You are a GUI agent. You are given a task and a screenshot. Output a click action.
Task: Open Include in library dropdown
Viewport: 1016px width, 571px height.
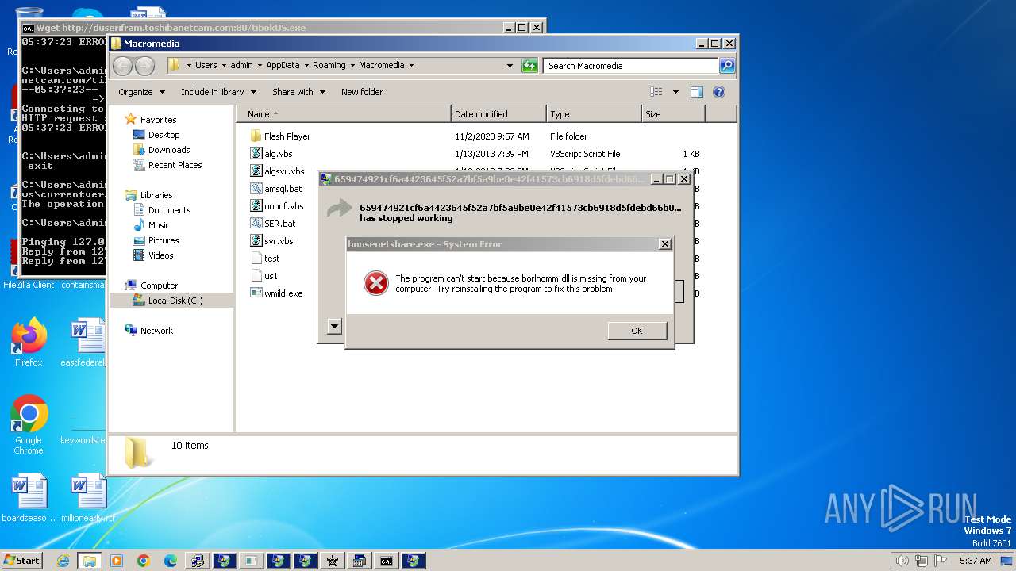click(218, 92)
